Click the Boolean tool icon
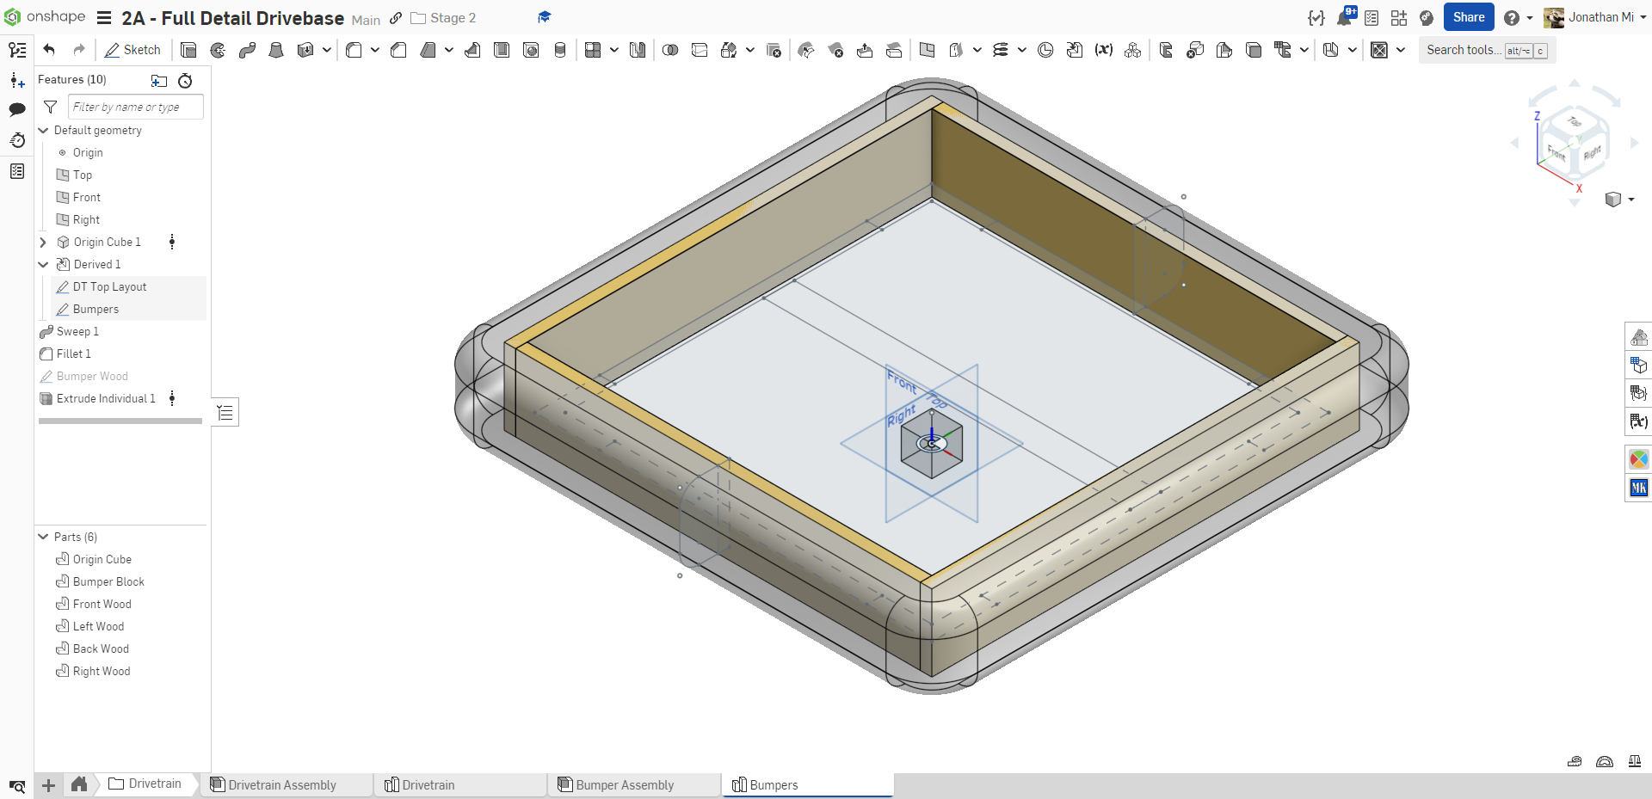The width and height of the screenshot is (1652, 799). click(x=670, y=50)
